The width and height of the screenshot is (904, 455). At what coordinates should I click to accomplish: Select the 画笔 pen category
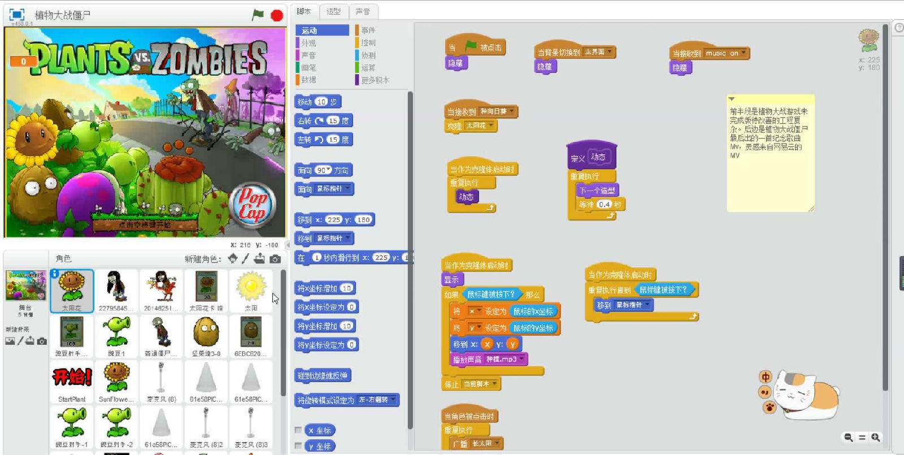pyautogui.click(x=322, y=67)
